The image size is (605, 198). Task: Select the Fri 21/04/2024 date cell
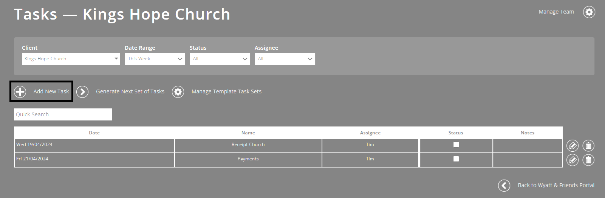tap(94, 160)
